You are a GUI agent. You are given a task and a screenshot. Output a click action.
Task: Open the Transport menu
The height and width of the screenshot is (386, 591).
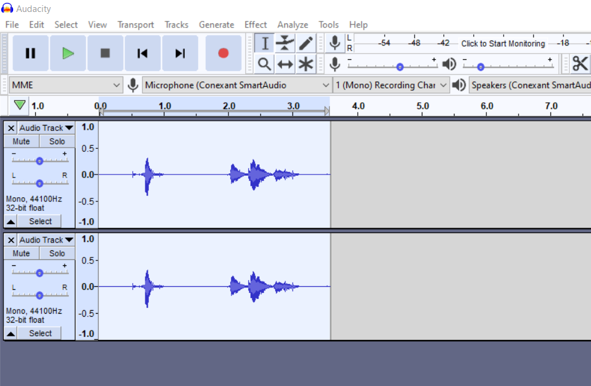coord(135,24)
